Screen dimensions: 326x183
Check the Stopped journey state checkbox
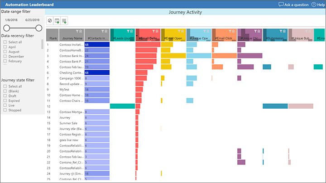5,110
